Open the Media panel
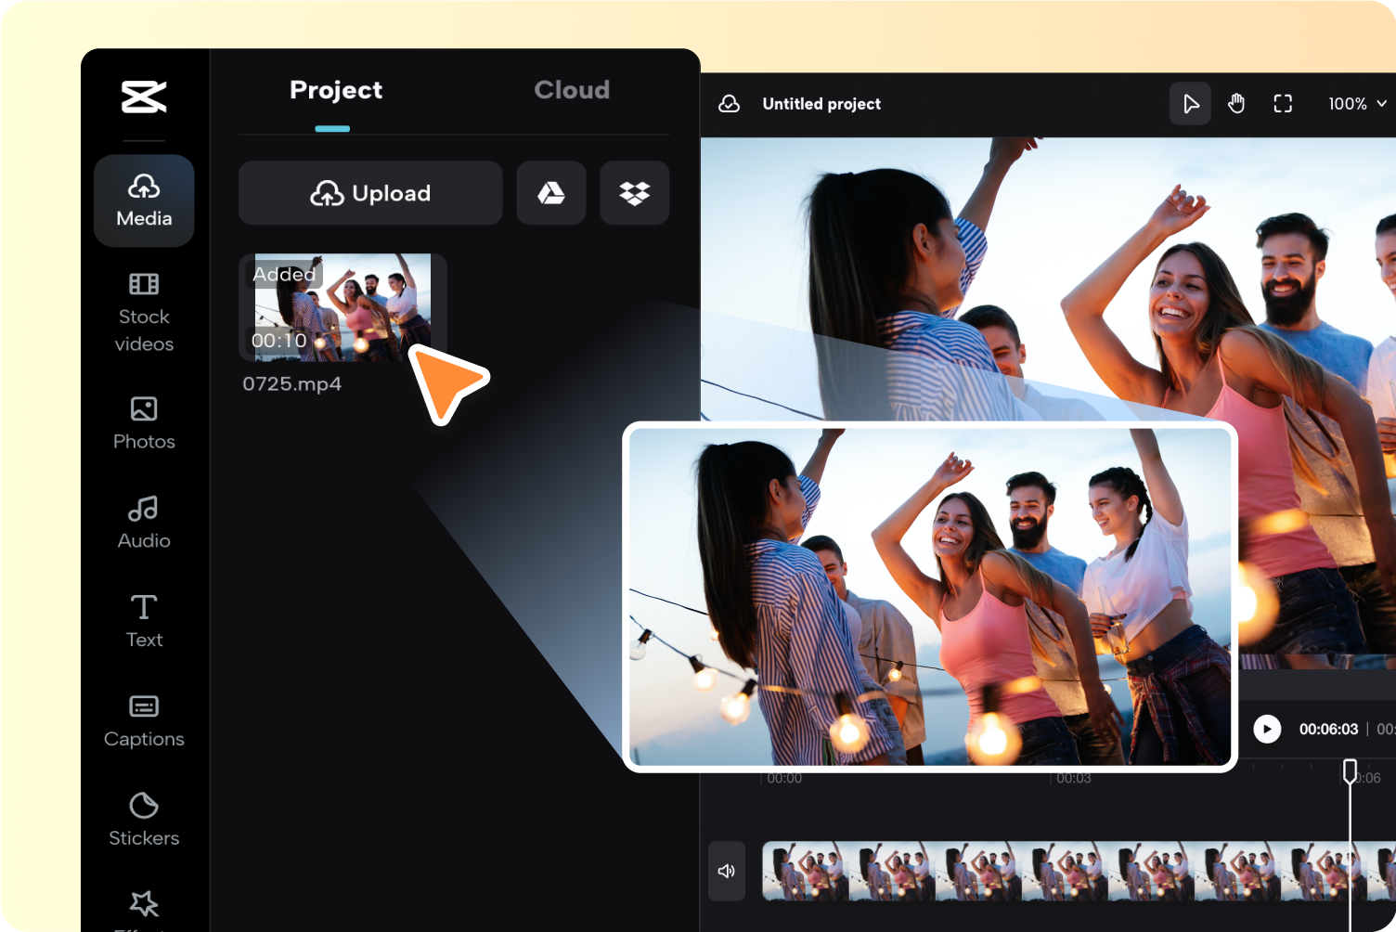The width and height of the screenshot is (1396, 932). [144, 201]
